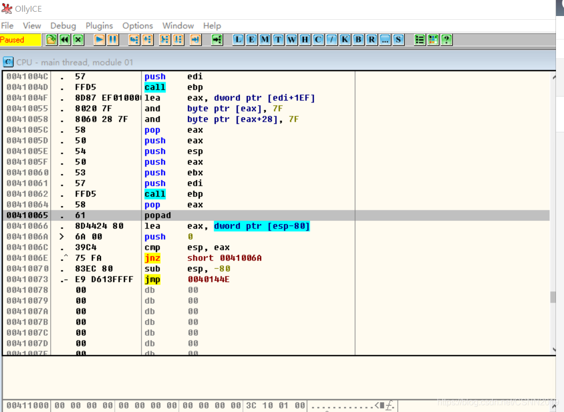Select the cmp esp, eax instruction
Viewport: 564px width, 412px height.
[187, 247]
